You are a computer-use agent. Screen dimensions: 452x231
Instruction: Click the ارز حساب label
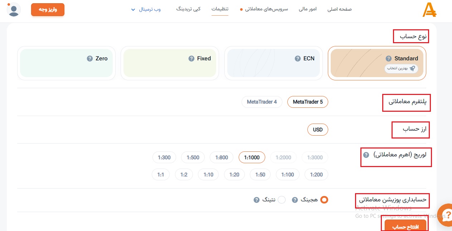(x=414, y=129)
